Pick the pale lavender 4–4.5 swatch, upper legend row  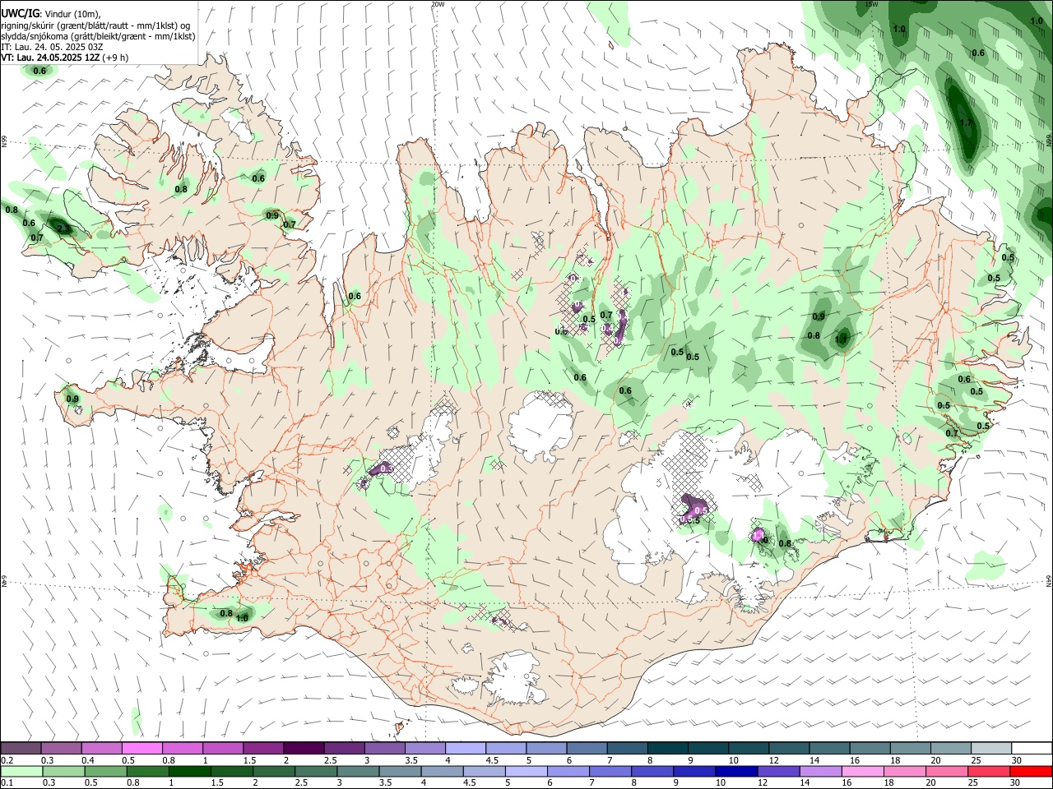click(x=465, y=749)
